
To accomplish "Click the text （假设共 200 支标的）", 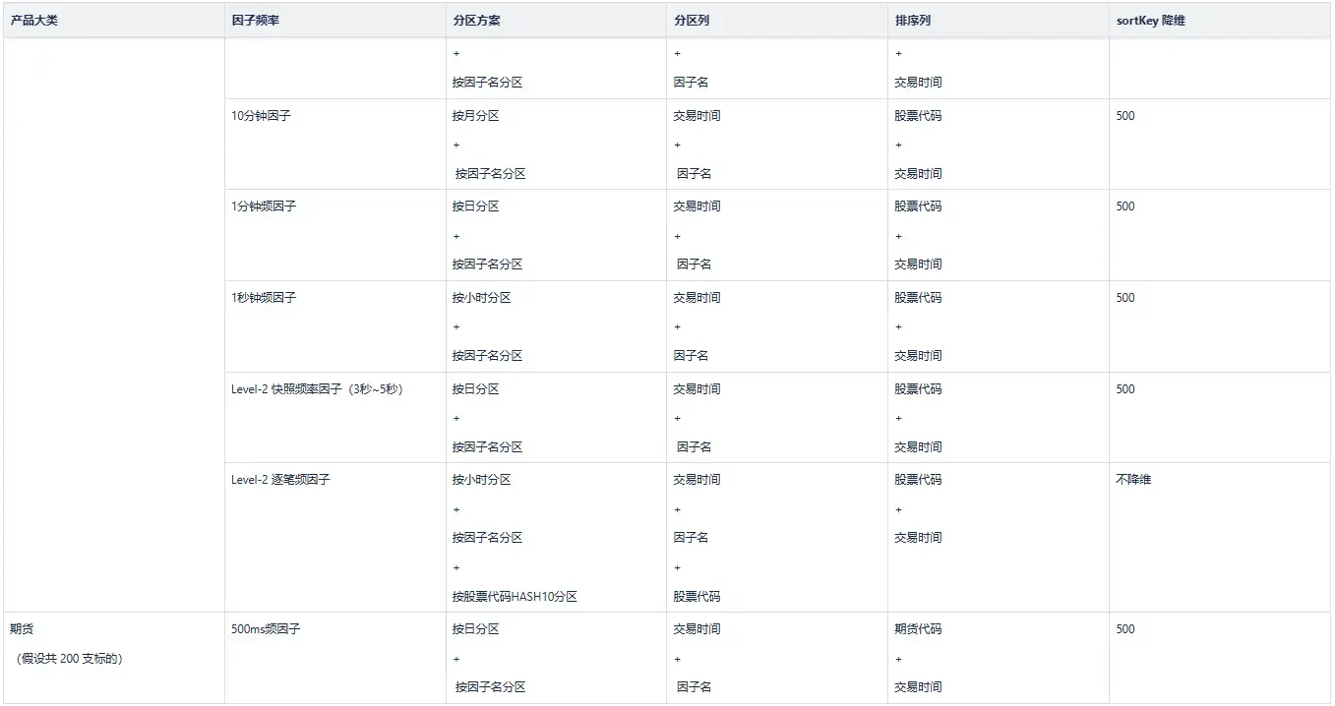I will coord(69,659).
